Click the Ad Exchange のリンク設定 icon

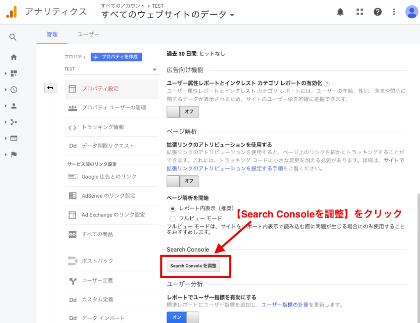(x=72, y=215)
